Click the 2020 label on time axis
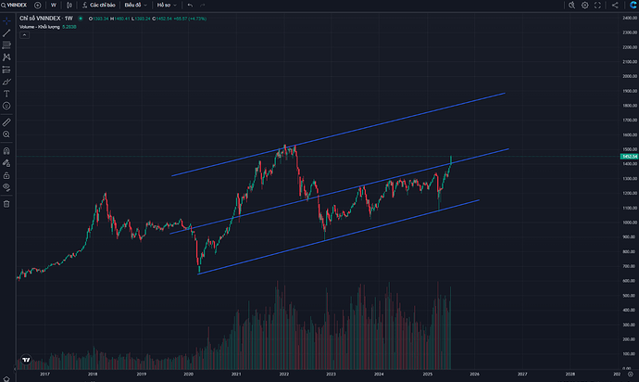Image resolution: width=639 pixels, height=382 pixels. click(x=188, y=374)
